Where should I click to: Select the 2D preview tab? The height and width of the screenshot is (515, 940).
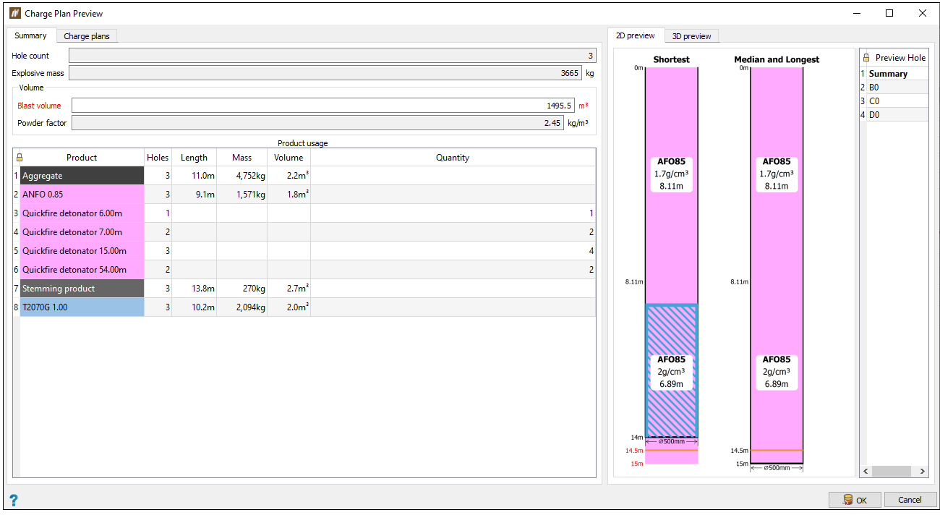[x=635, y=35]
